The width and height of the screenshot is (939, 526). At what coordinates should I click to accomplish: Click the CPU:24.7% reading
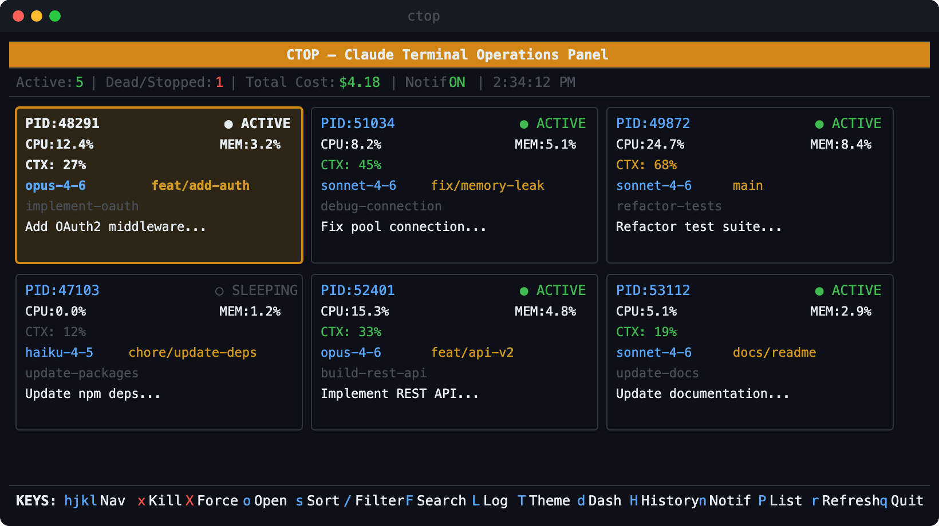[650, 145]
